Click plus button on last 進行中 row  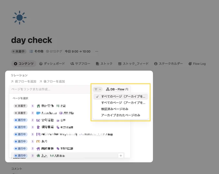coord(121,155)
